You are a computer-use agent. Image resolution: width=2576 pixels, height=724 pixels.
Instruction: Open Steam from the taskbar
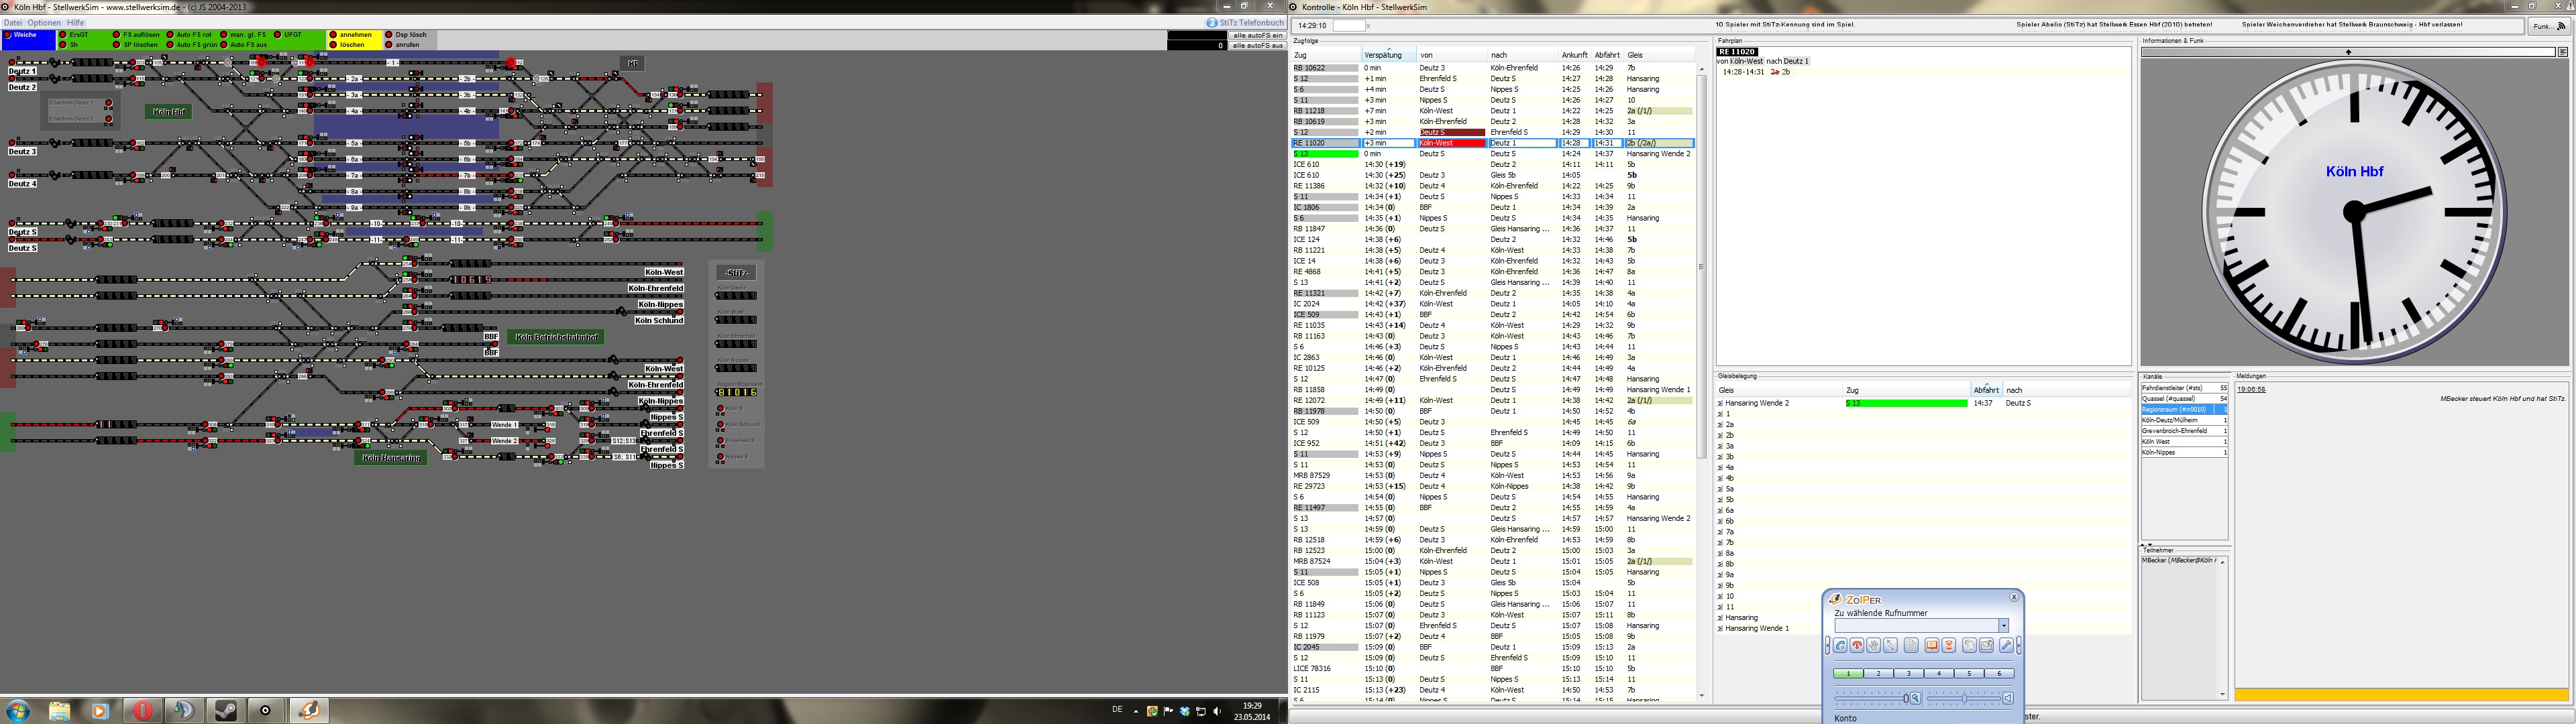coord(226,710)
